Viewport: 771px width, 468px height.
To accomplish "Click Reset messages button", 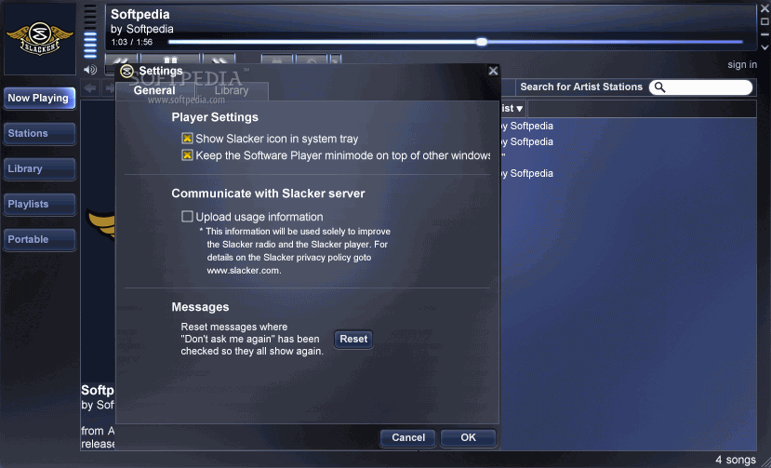I will click(x=353, y=339).
